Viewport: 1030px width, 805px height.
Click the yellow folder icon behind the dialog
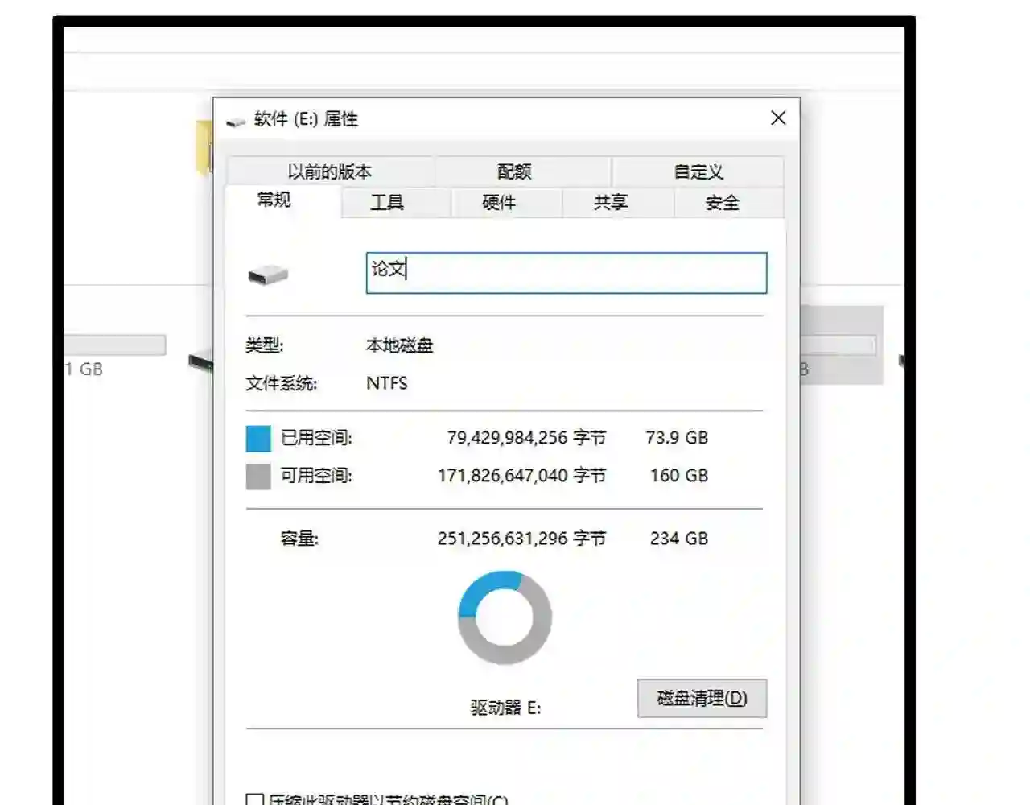pyautogui.click(x=204, y=147)
